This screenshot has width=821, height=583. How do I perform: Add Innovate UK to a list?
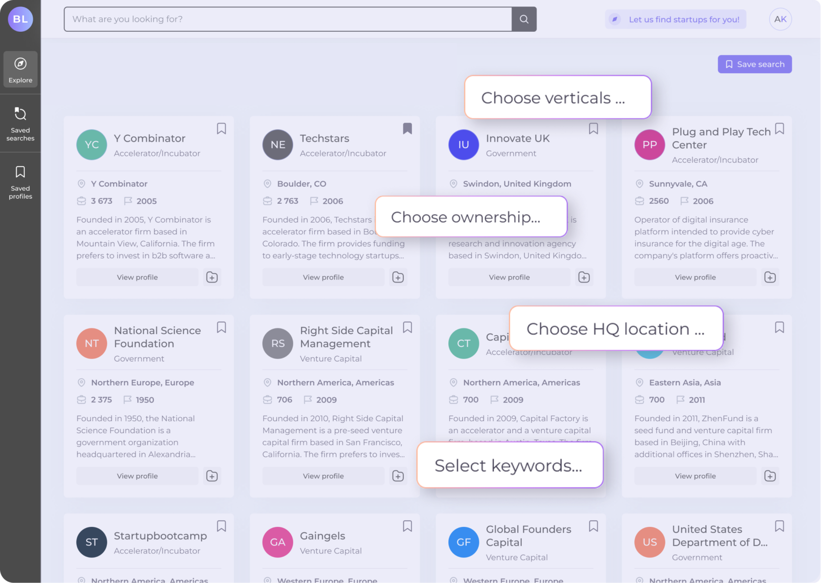pyautogui.click(x=584, y=277)
